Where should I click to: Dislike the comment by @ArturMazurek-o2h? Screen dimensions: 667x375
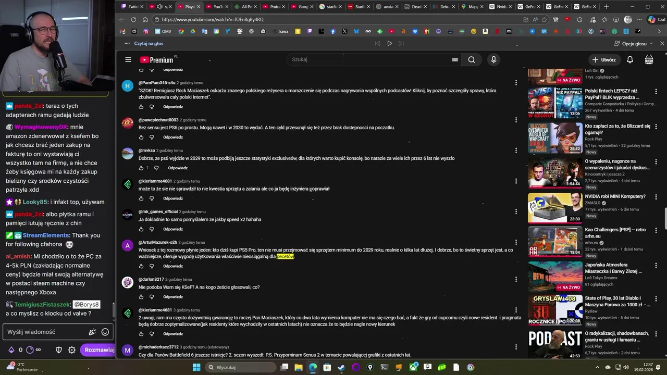click(152, 266)
